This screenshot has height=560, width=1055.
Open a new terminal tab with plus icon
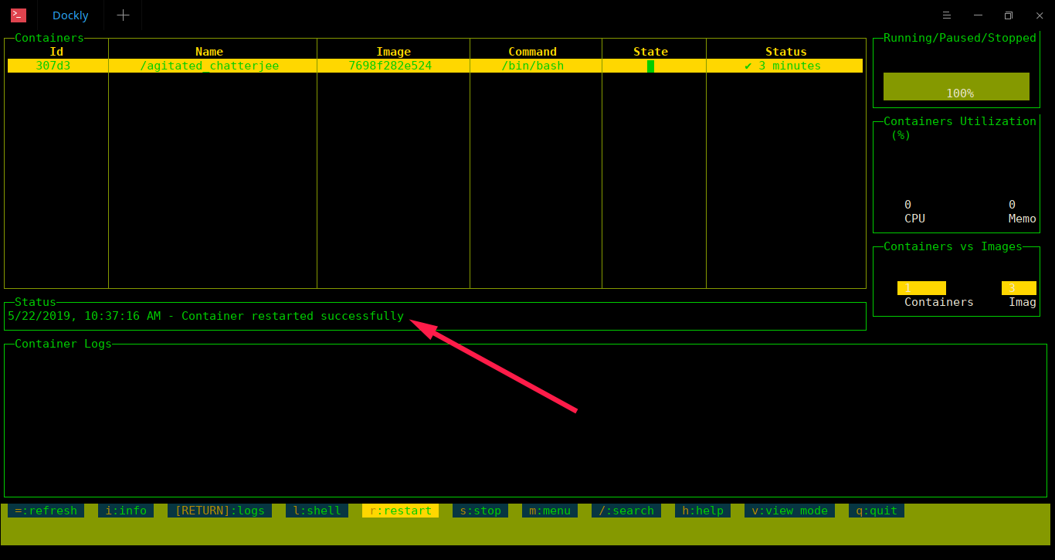(123, 15)
